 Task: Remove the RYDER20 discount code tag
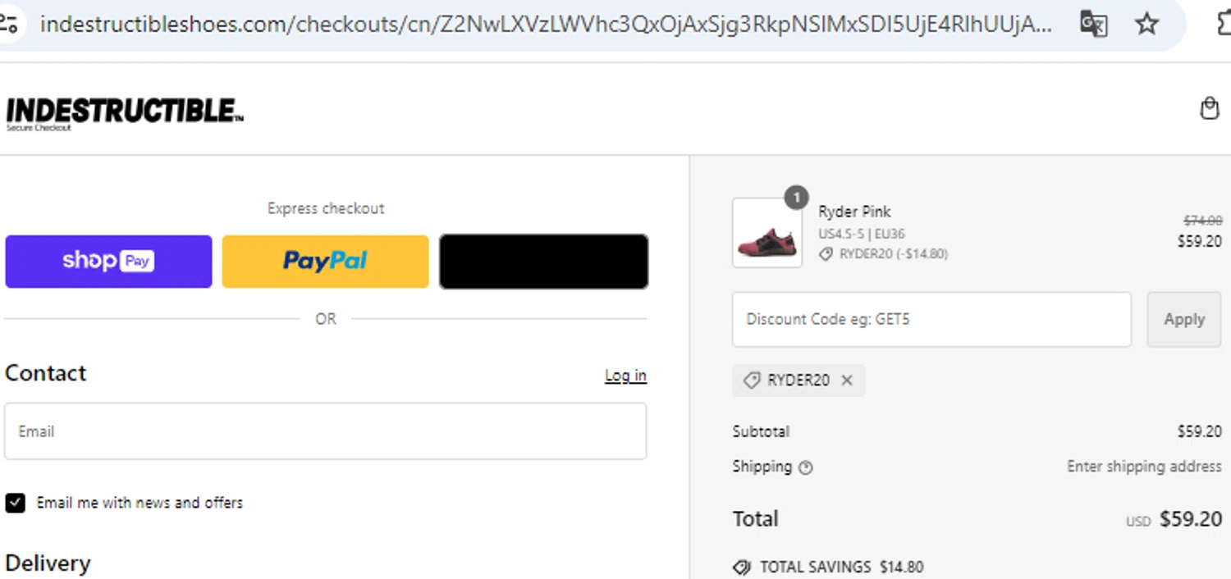pyautogui.click(x=847, y=381)
